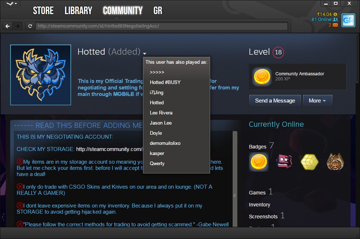Click the profile summary scrollbar

tap(234, 163)
